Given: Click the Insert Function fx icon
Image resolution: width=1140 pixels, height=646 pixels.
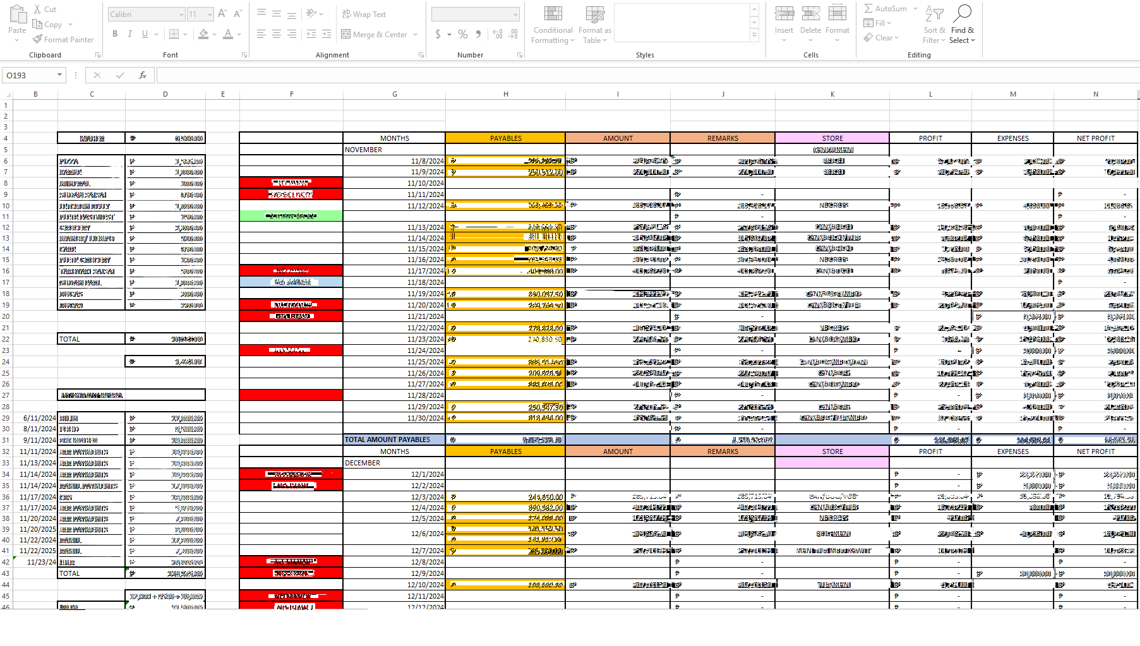Looking at the screenshot, I should click(x=143, y=75).
